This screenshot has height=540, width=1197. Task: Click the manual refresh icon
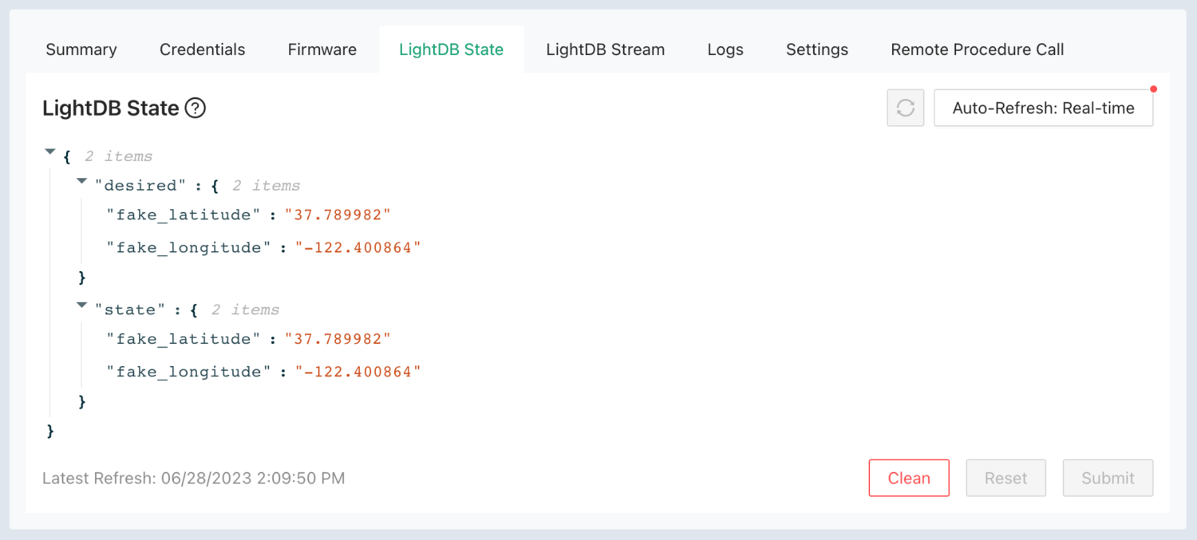[905, 108]
